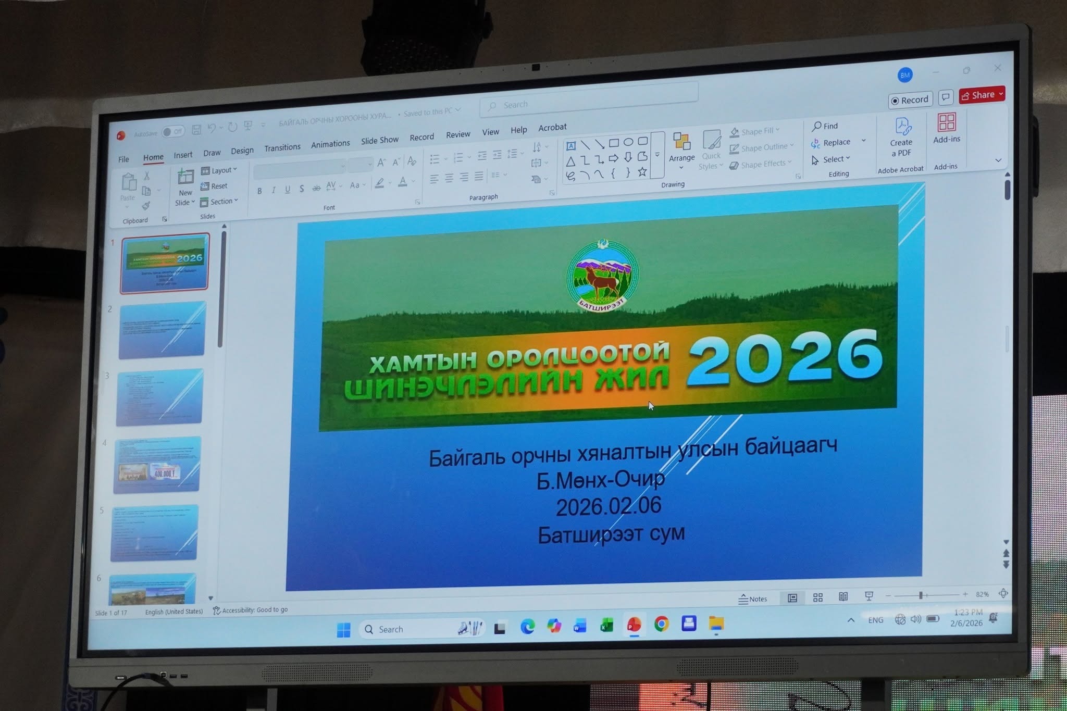Screen dimensions: 1067x711
Task: Cut selection with the scissors icon
Action: pos(147,176)
